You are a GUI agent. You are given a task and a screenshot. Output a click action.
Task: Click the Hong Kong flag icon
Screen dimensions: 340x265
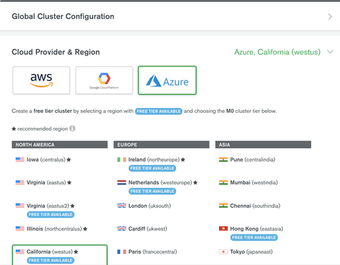[x=223, y=229]
